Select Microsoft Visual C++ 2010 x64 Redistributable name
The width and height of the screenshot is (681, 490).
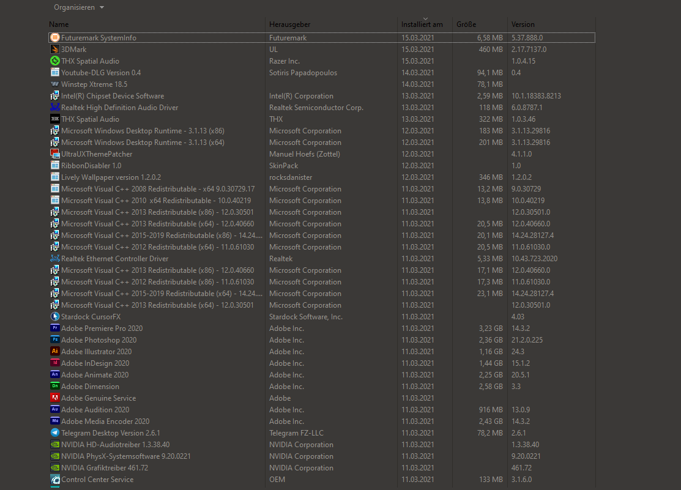click(156, 201)
